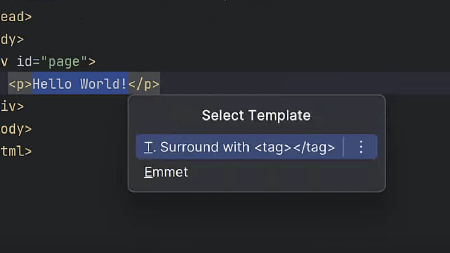Click the closing div tag fragment "iv>"
450x253 pixels.
[x=12, y=106]
